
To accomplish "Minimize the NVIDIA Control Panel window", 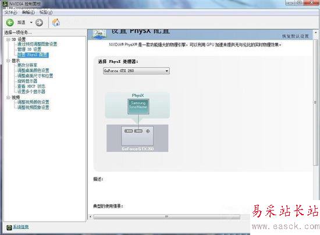I will click(x=290, y=3).
